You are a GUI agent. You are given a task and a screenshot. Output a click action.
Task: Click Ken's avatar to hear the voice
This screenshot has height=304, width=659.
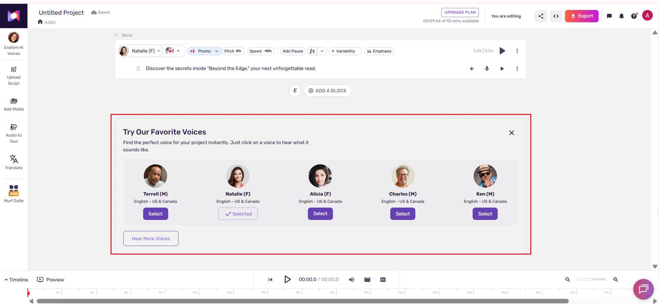485,176
